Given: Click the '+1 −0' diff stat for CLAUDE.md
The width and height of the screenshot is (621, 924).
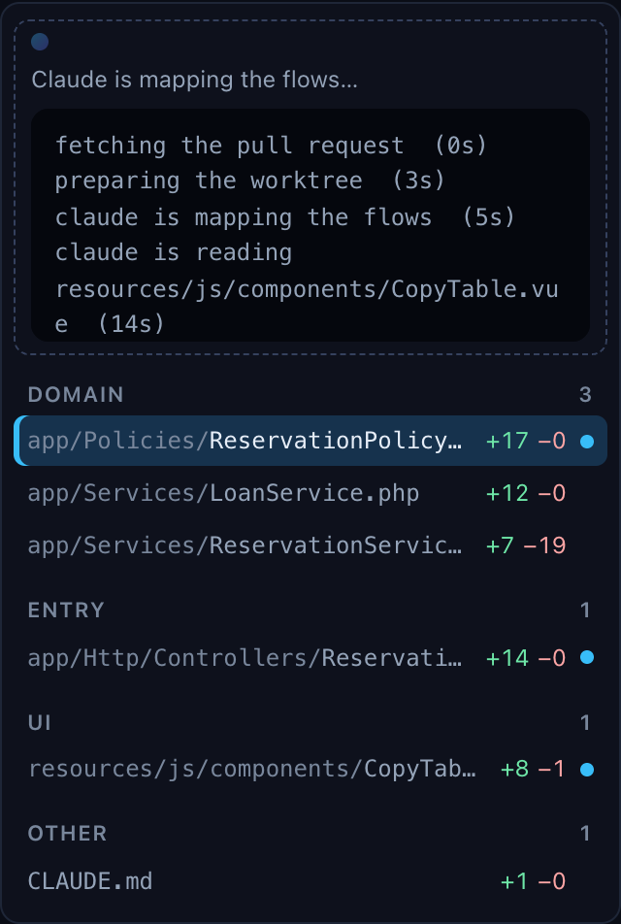Looking at the screenshot, I should 533,881.
